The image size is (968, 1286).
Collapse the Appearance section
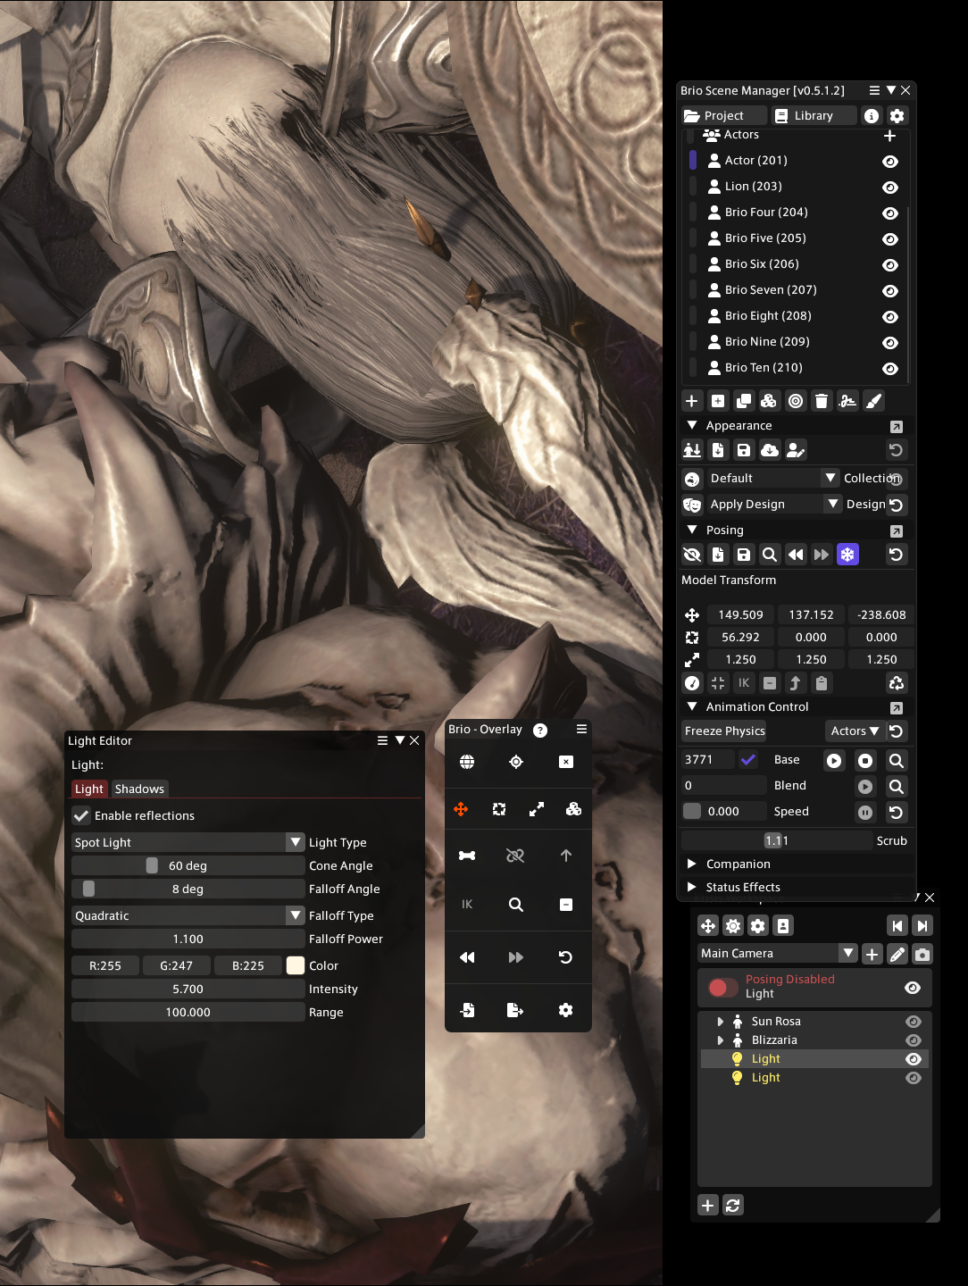click(692, 425)
